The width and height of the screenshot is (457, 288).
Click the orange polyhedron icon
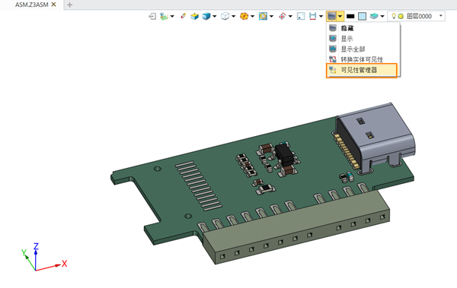(x=244, y=16)
